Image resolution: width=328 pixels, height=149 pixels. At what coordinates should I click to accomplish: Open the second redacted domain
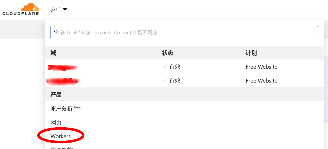click(x=62, y=81)
